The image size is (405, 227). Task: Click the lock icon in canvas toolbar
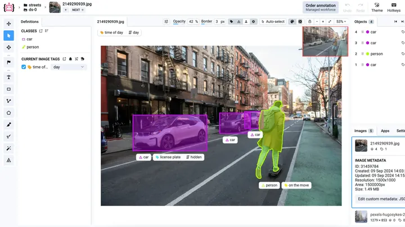(310, 22)
